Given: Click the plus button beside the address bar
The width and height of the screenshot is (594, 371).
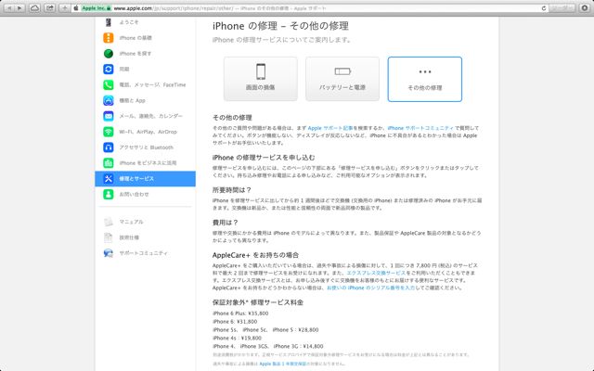Looking at the screenshot, I should click(x=65, y=8).
